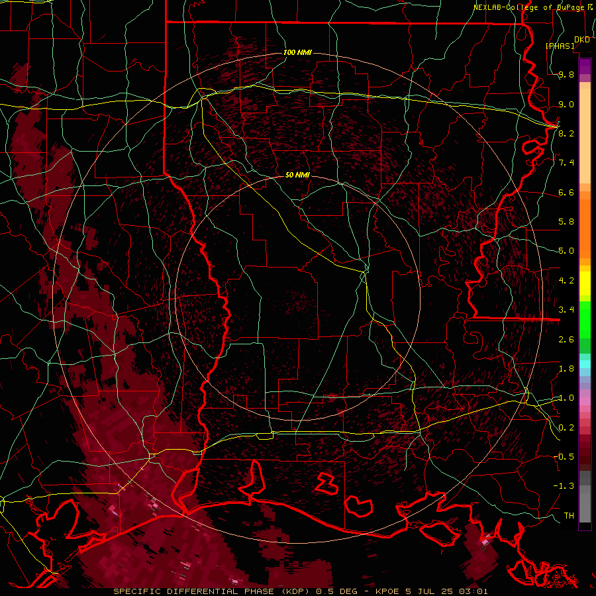596x596 pixels.
Task: Click the 6.6 value on the color scale
Action: coord(566,192)
